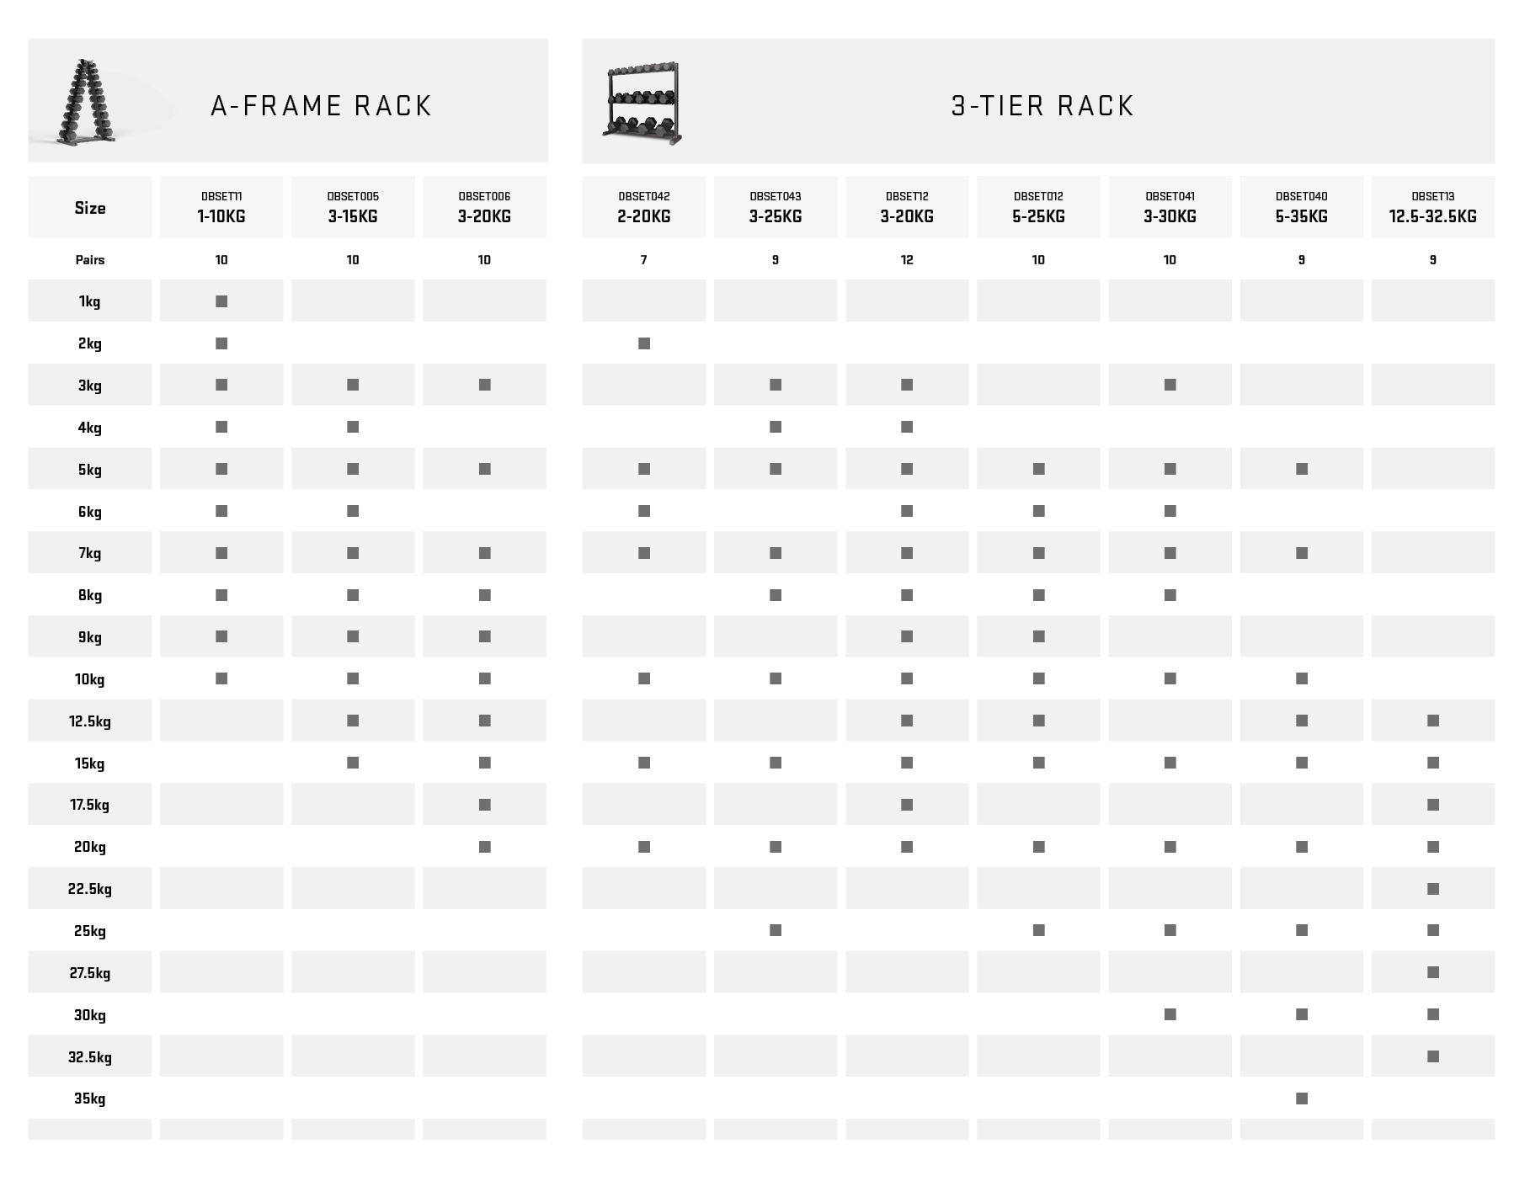
Task: Click the pairs count under DBSET042
Action: click(x=644, y=260)
